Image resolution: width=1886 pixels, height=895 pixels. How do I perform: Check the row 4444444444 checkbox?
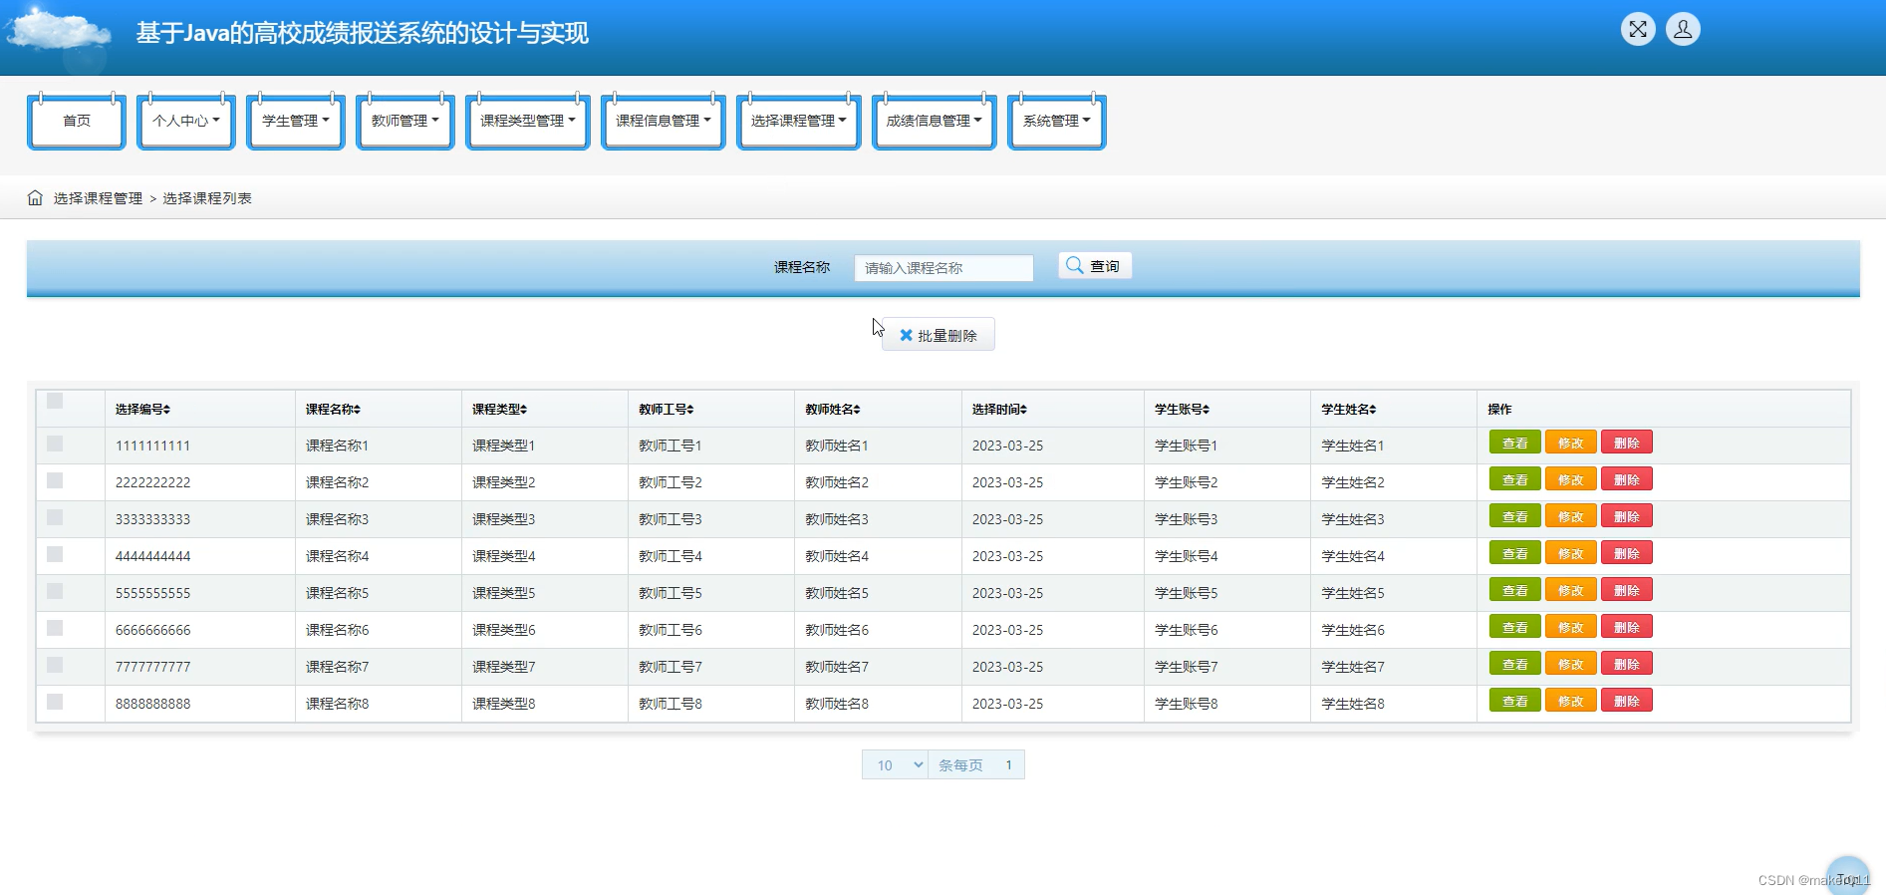55,554
